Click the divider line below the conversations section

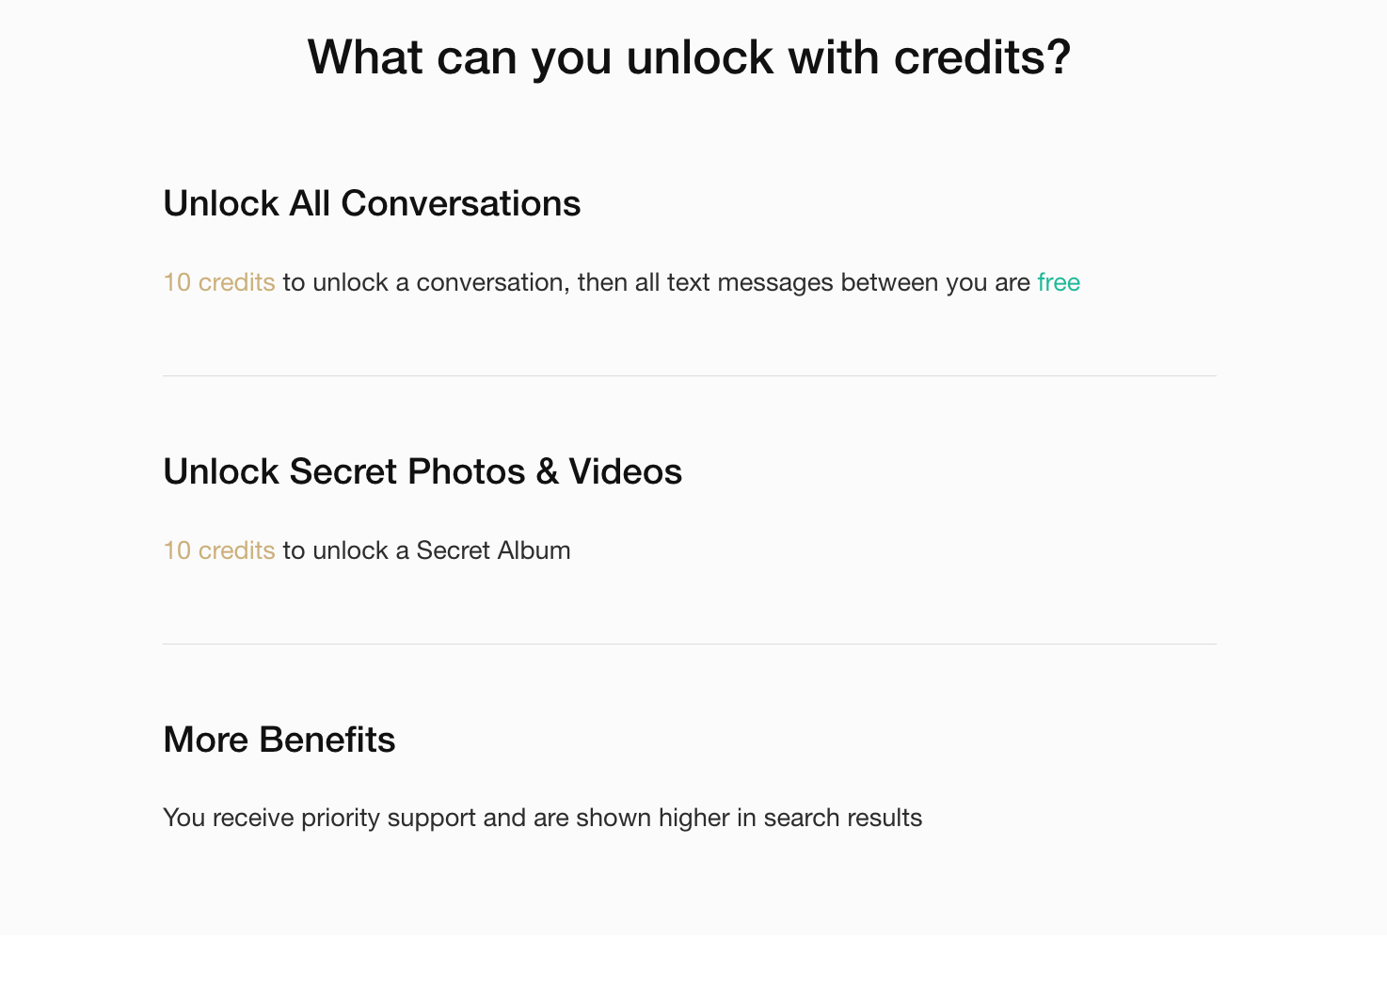pos(689,376)
